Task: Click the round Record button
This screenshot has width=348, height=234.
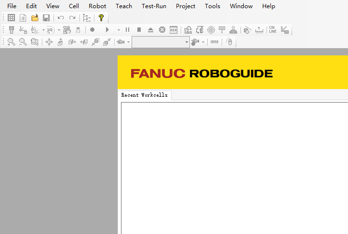Action: point(93,29)
